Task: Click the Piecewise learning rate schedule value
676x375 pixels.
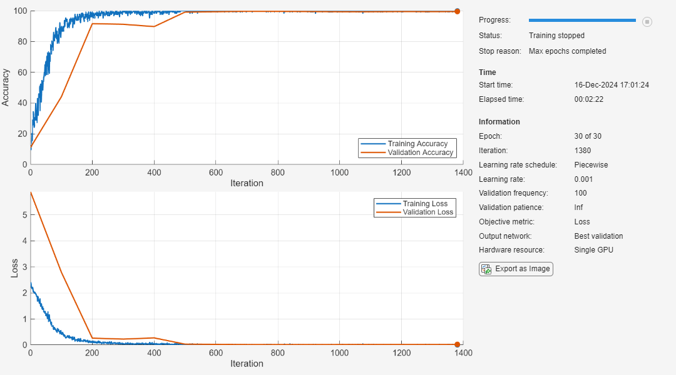Action: [x=591, y=165]
